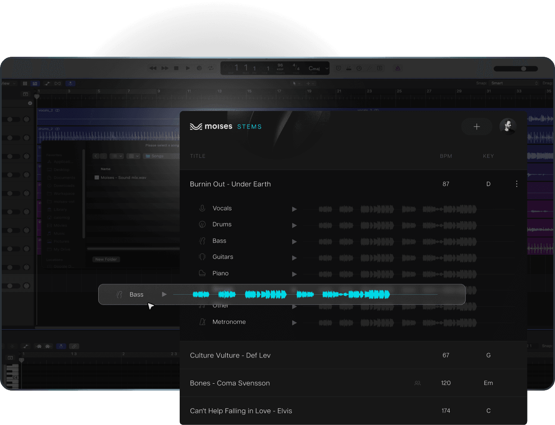Image resolution: width=555 pixels, height=425 pixels.
Task: Click the Guitars stem icon
Action: pos(202,257)
